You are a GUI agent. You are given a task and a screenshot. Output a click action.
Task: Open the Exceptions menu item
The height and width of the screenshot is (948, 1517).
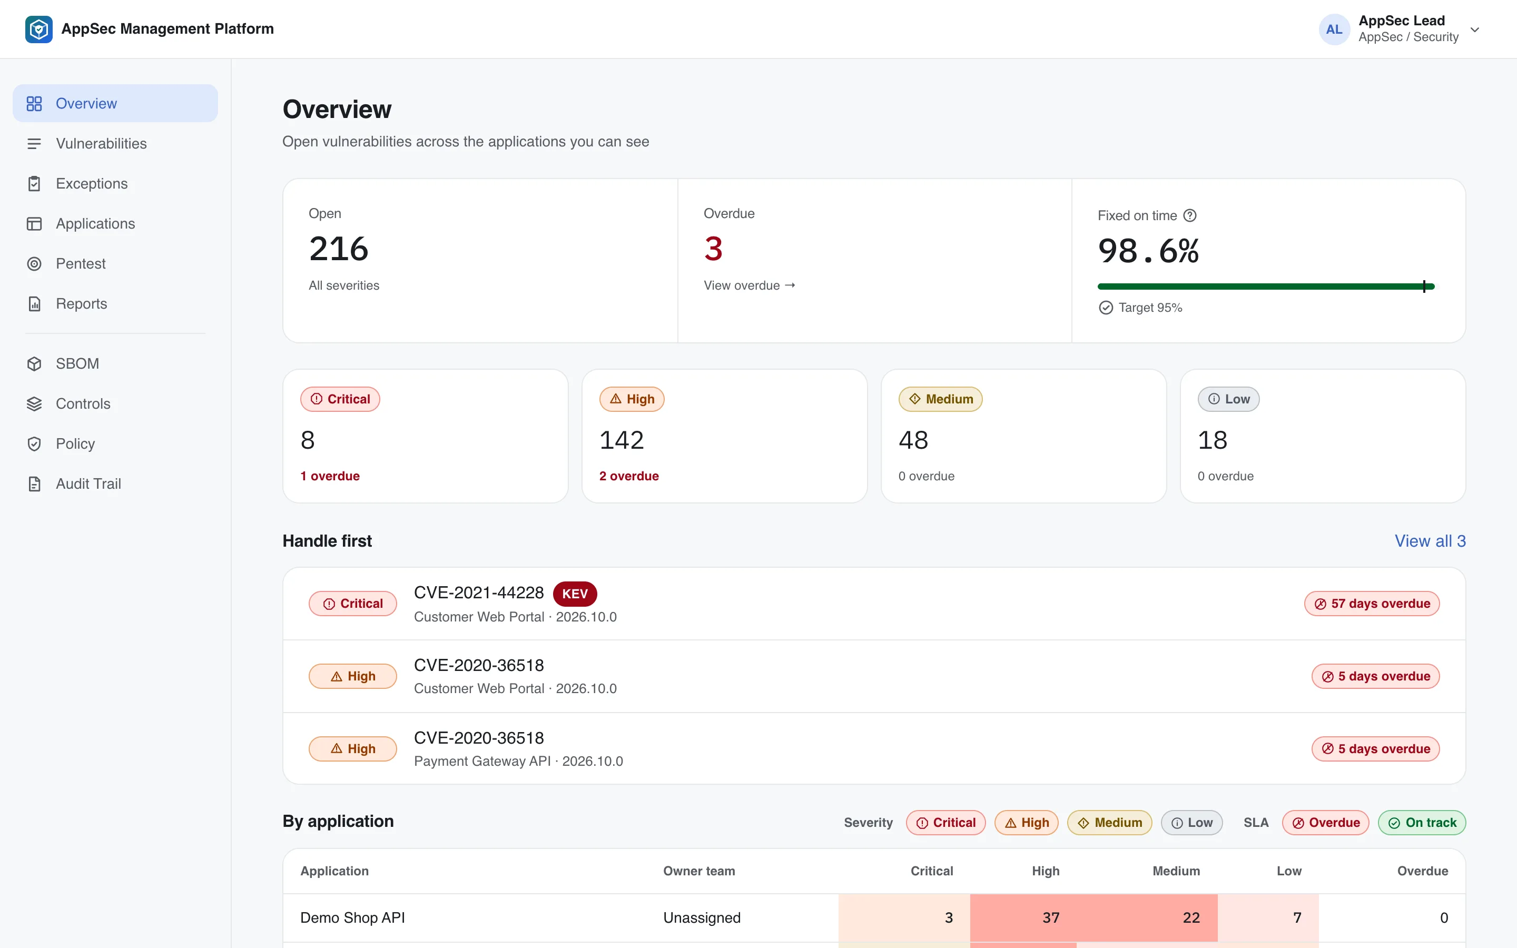click(115, 184)
